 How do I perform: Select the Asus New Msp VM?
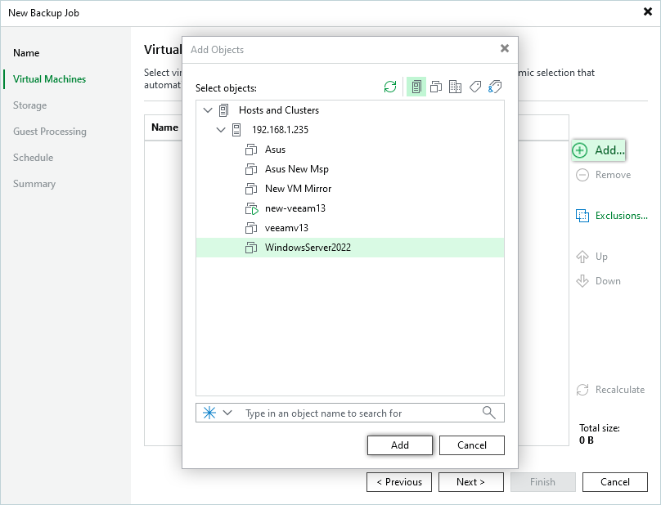296,169
